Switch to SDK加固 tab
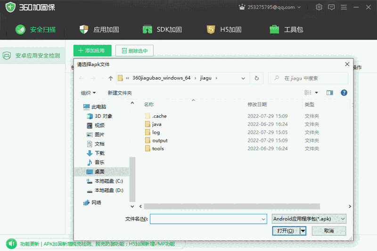 click(162, 30)
